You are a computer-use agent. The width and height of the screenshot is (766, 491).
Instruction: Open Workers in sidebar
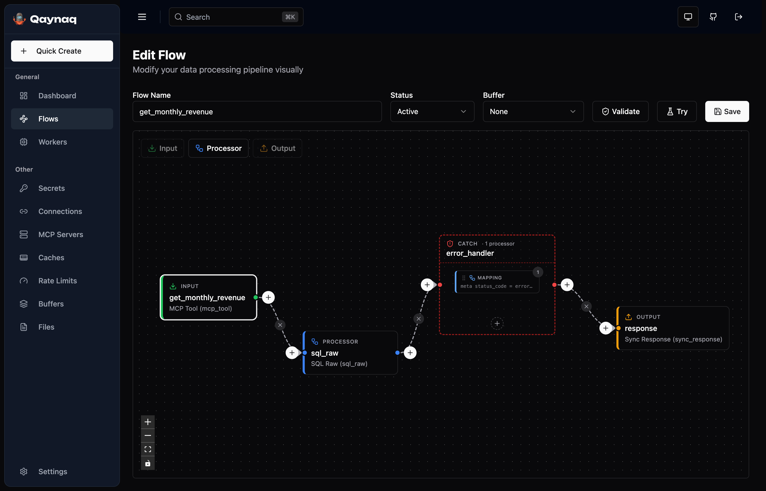[62, 142]
